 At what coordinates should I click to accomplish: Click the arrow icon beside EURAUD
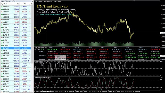click(x=2, y=27)
